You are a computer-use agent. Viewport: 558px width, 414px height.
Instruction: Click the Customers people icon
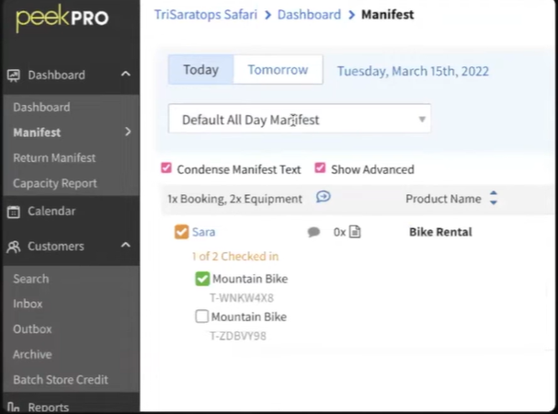[14, 247]
